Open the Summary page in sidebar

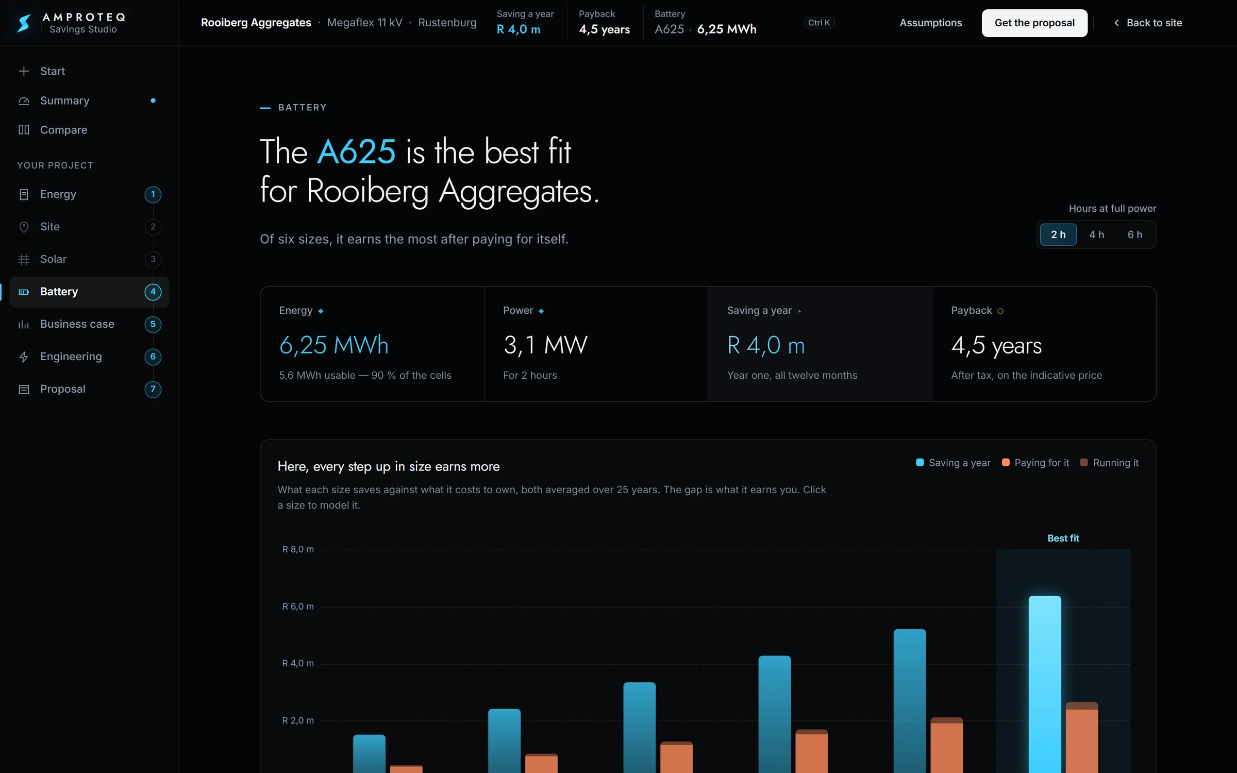pyautogui.click(x=89, y=100)
